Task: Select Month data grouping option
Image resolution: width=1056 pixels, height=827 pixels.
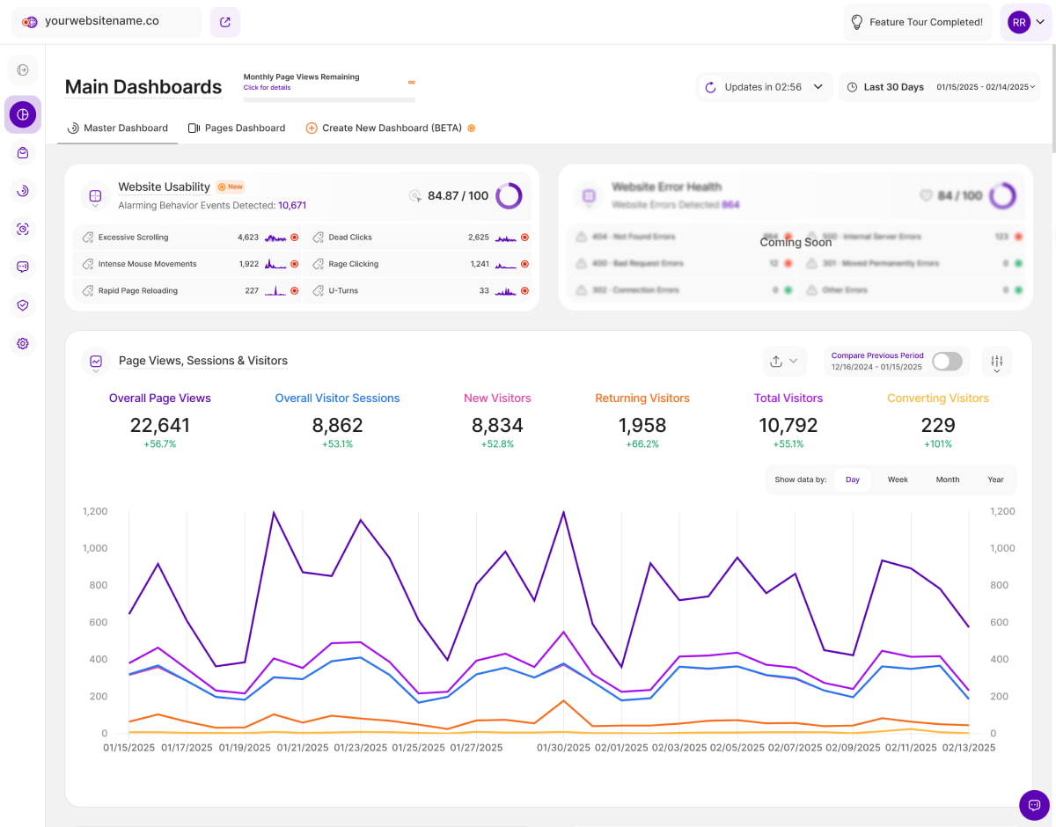Action: [x=947, y=479]
